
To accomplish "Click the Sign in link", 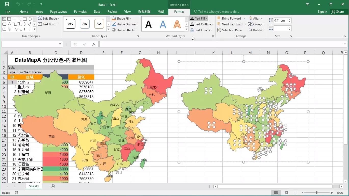I will pos(322,11).
